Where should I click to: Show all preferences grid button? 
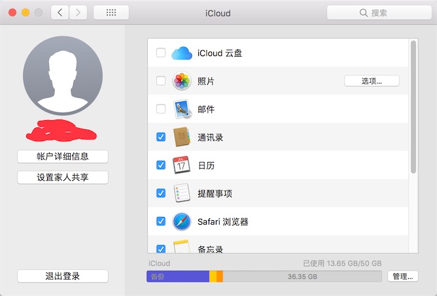click(111, 12)
